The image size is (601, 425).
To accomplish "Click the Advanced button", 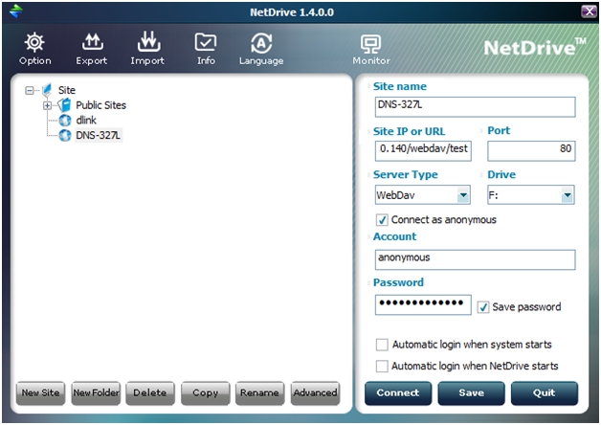I will (315, 392).
